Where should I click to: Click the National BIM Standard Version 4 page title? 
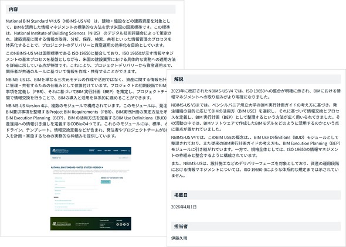[77, 167]
